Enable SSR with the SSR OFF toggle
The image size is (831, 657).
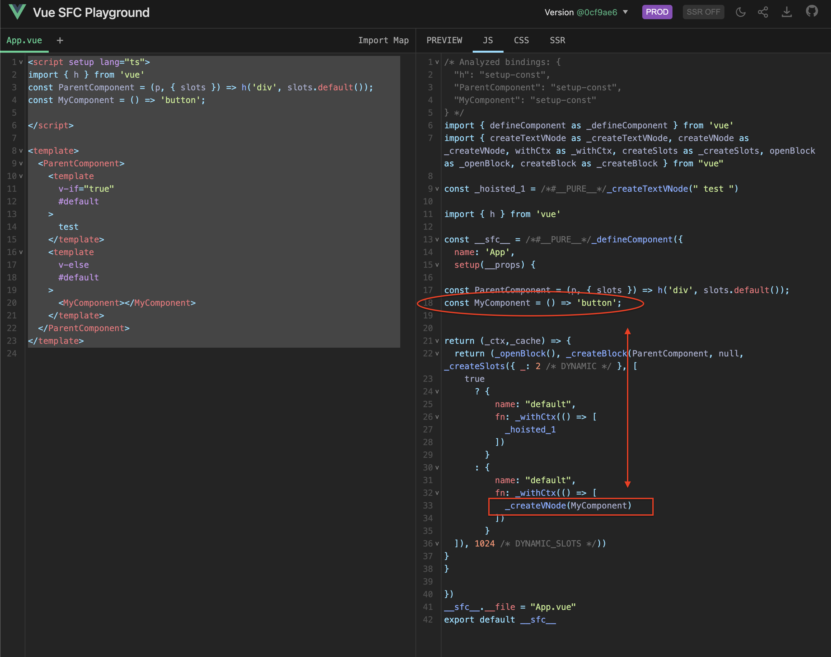[703, 12]
